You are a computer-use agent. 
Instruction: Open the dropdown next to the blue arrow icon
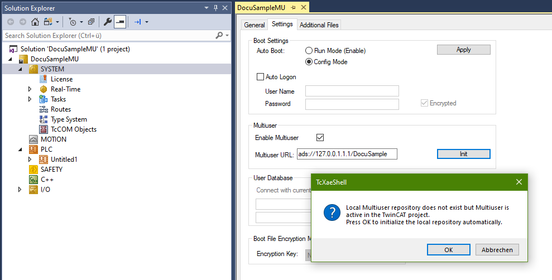(147, 22)
